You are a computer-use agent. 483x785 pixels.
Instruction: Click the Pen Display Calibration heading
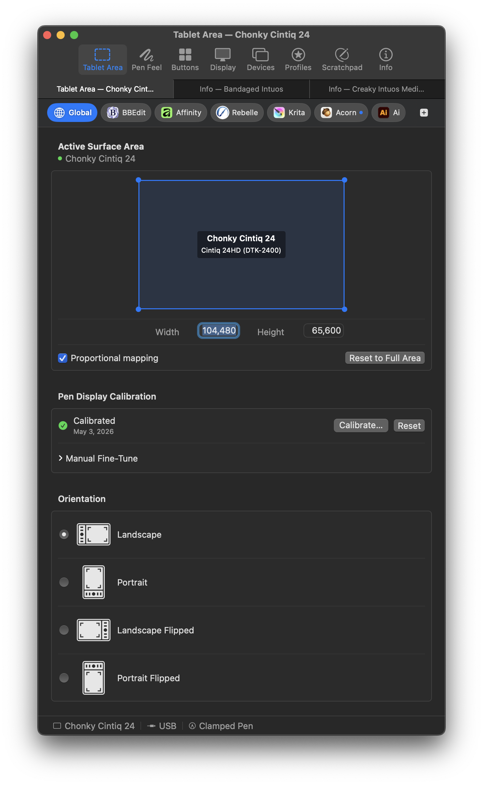click(x=107, y=396)
